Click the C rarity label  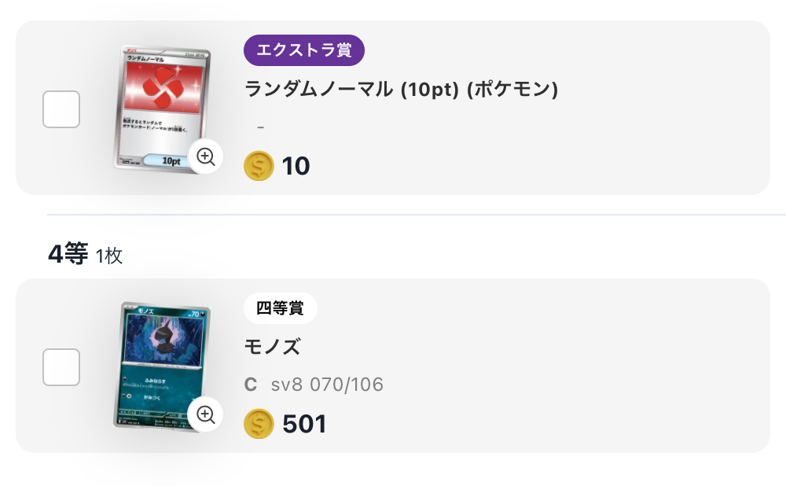point(251,385)
